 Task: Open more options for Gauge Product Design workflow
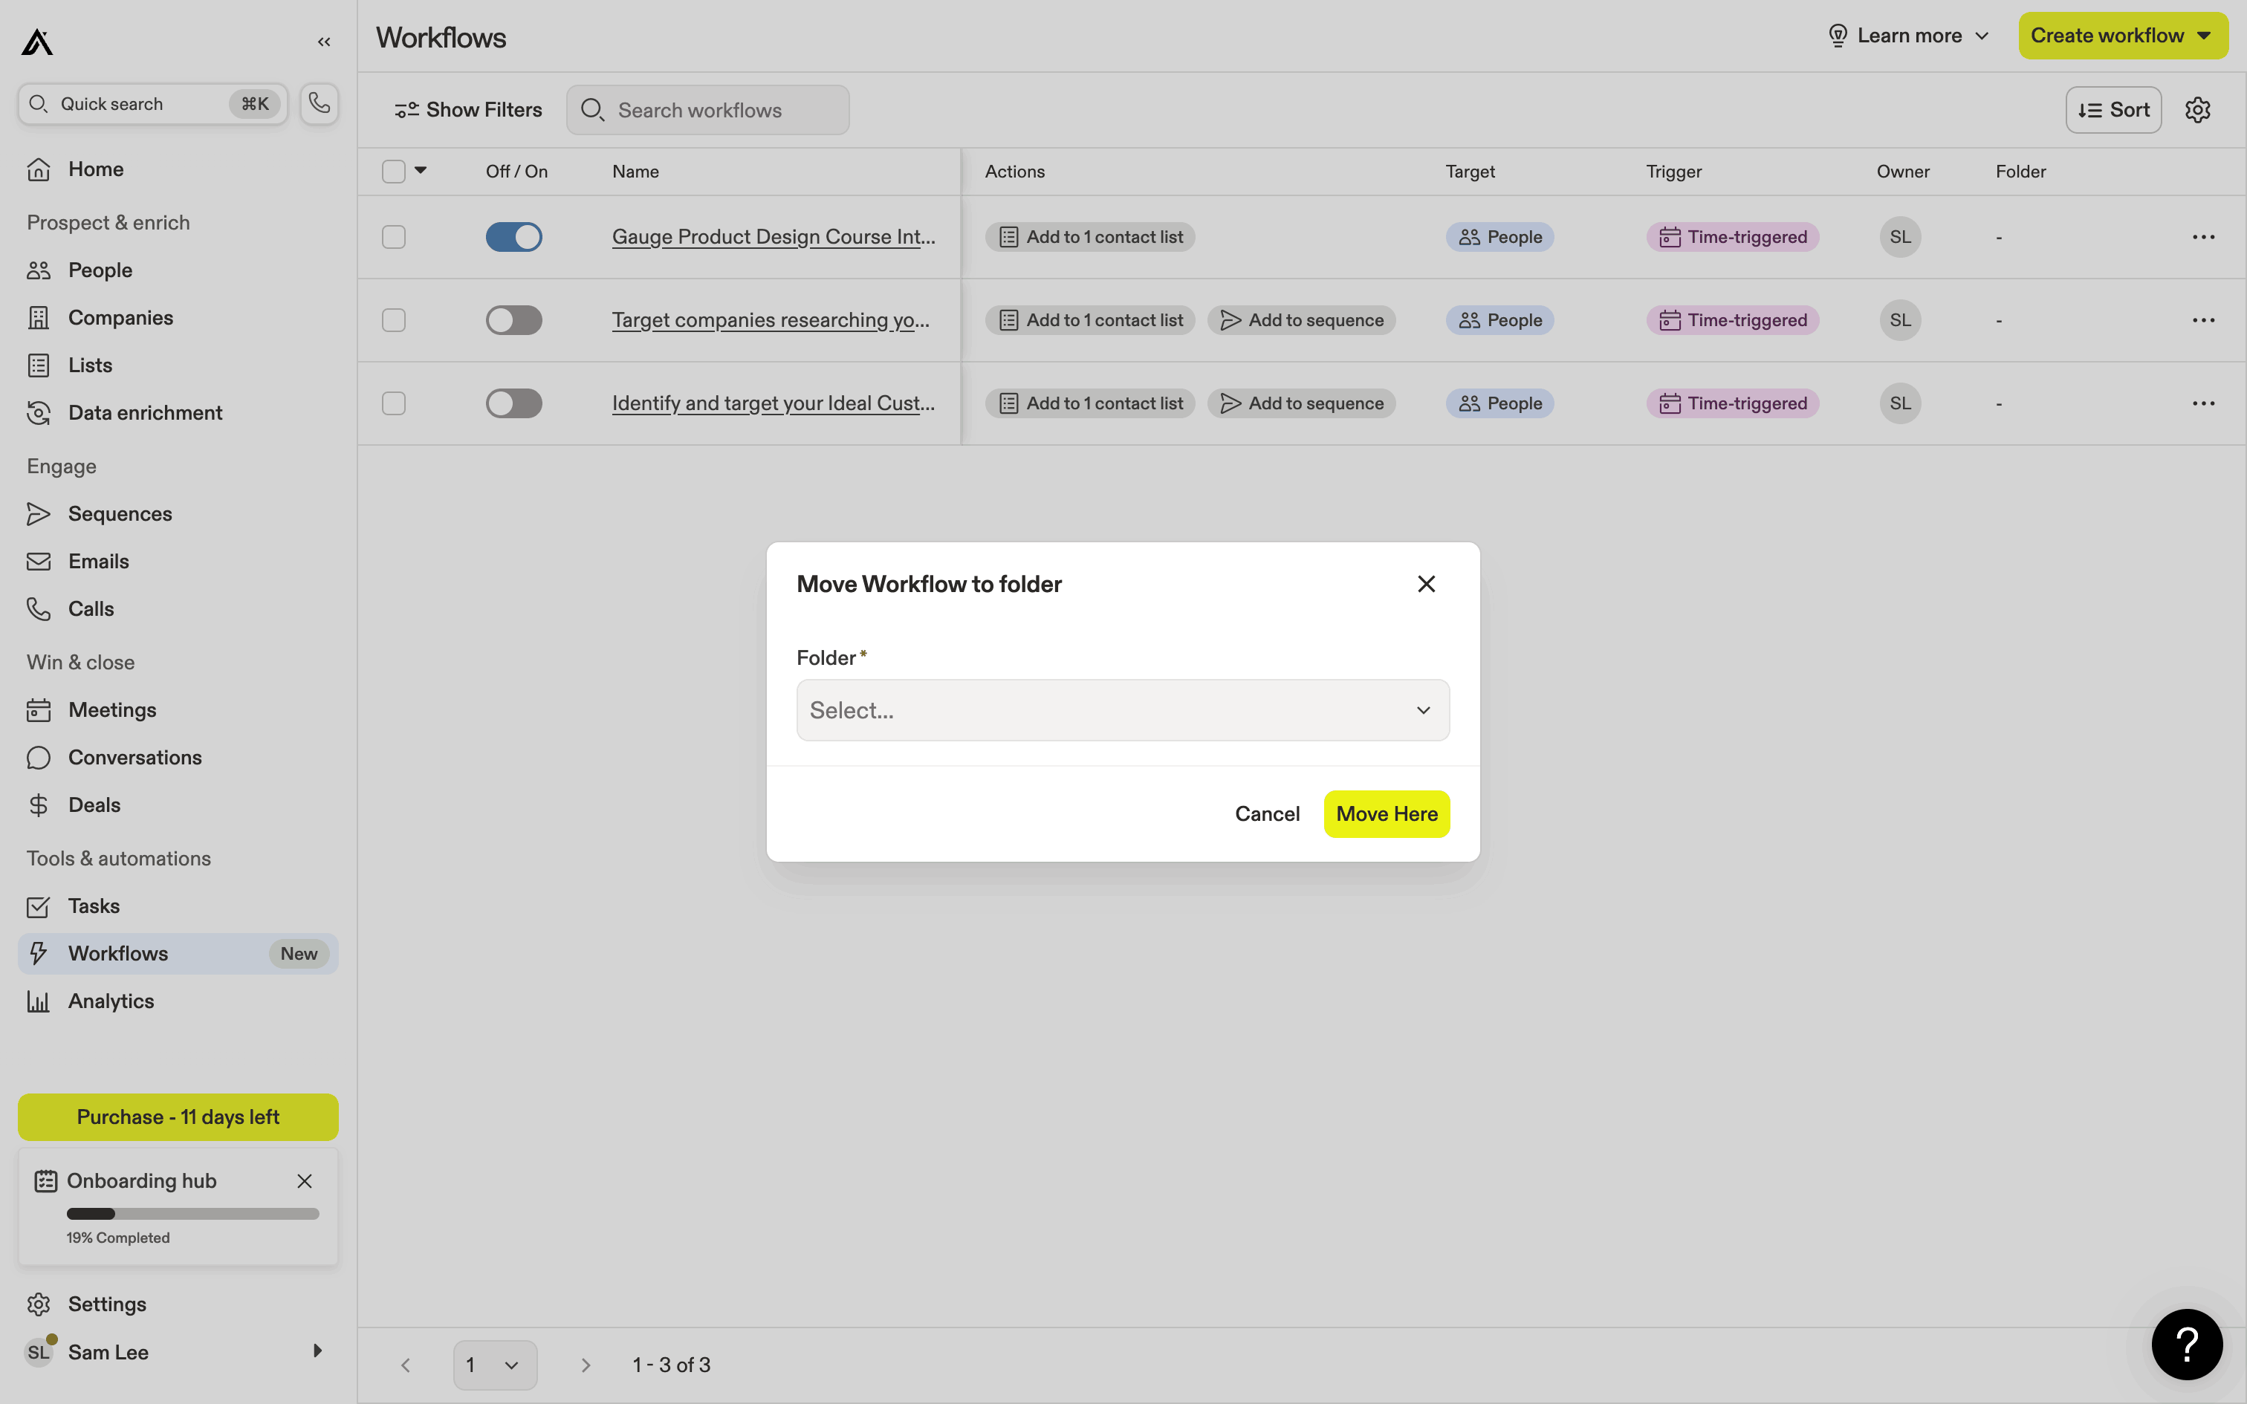pyautogui.click(x=2203, y=237)
